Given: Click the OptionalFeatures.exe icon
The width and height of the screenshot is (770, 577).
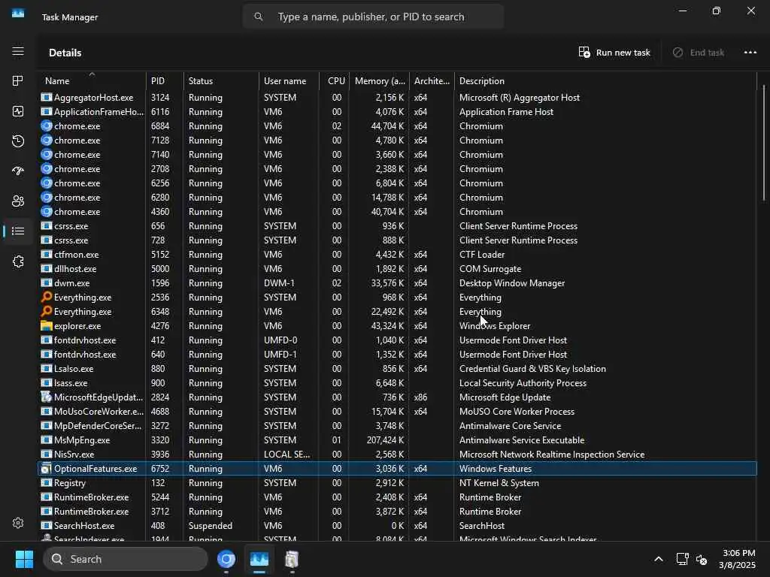Looking at the screenshot, I should coord(47,469).
